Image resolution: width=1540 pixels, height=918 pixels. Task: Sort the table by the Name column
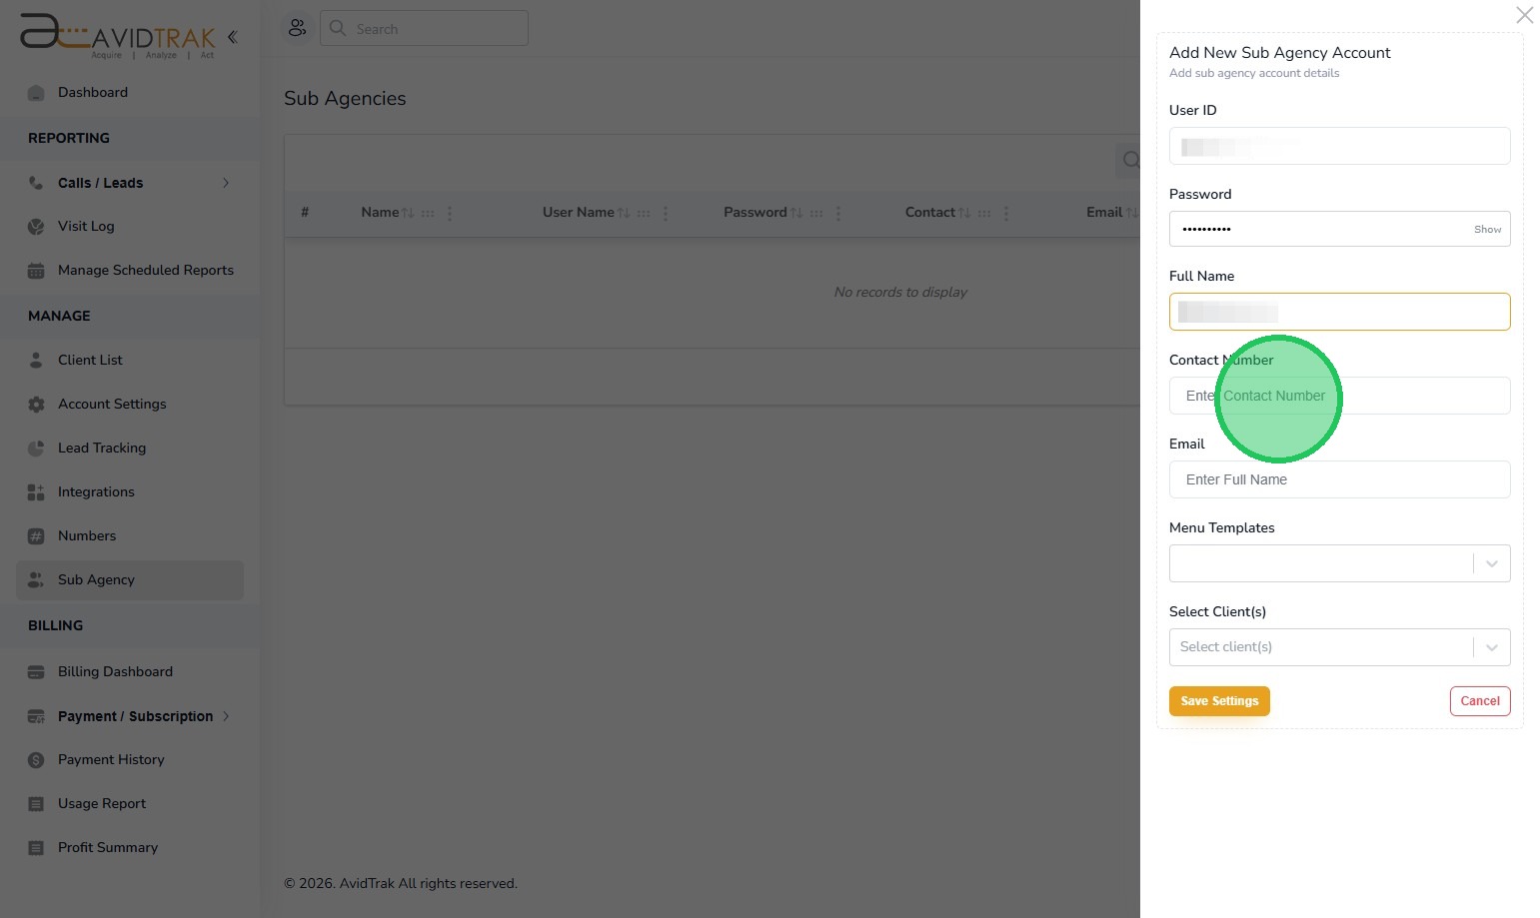pos(408,213)
